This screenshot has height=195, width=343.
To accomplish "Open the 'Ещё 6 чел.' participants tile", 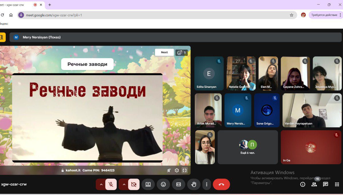I will point(248,147).
